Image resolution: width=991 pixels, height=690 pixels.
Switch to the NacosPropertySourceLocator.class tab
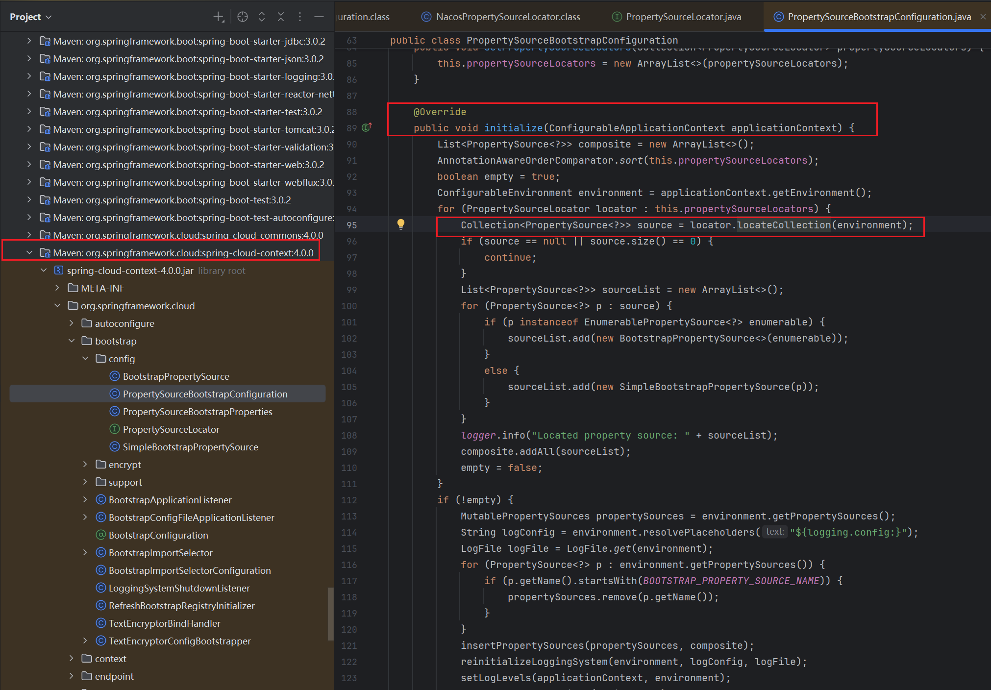point(508,17)
